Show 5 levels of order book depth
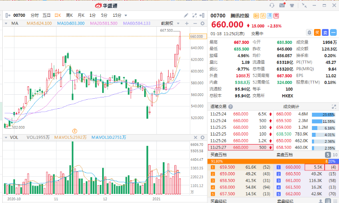Image resolution: width=339 pixels, height=203 pixels. point(328,155)
